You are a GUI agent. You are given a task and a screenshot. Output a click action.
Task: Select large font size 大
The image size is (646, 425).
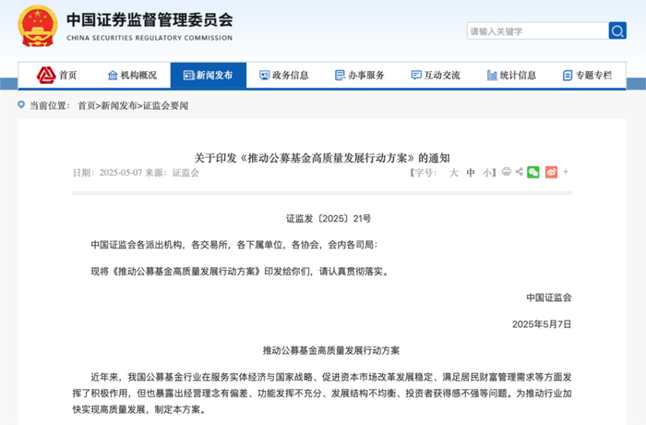click(454, 173)
